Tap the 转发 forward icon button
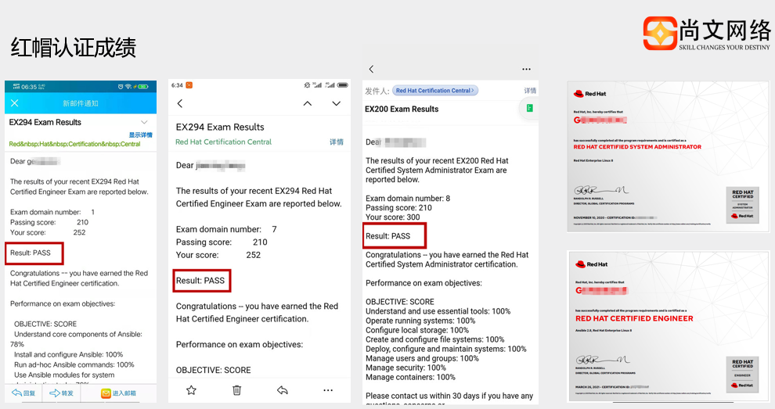Image resolution: width=775 pixels, height=409 pixels. click(x=61, y=393)
